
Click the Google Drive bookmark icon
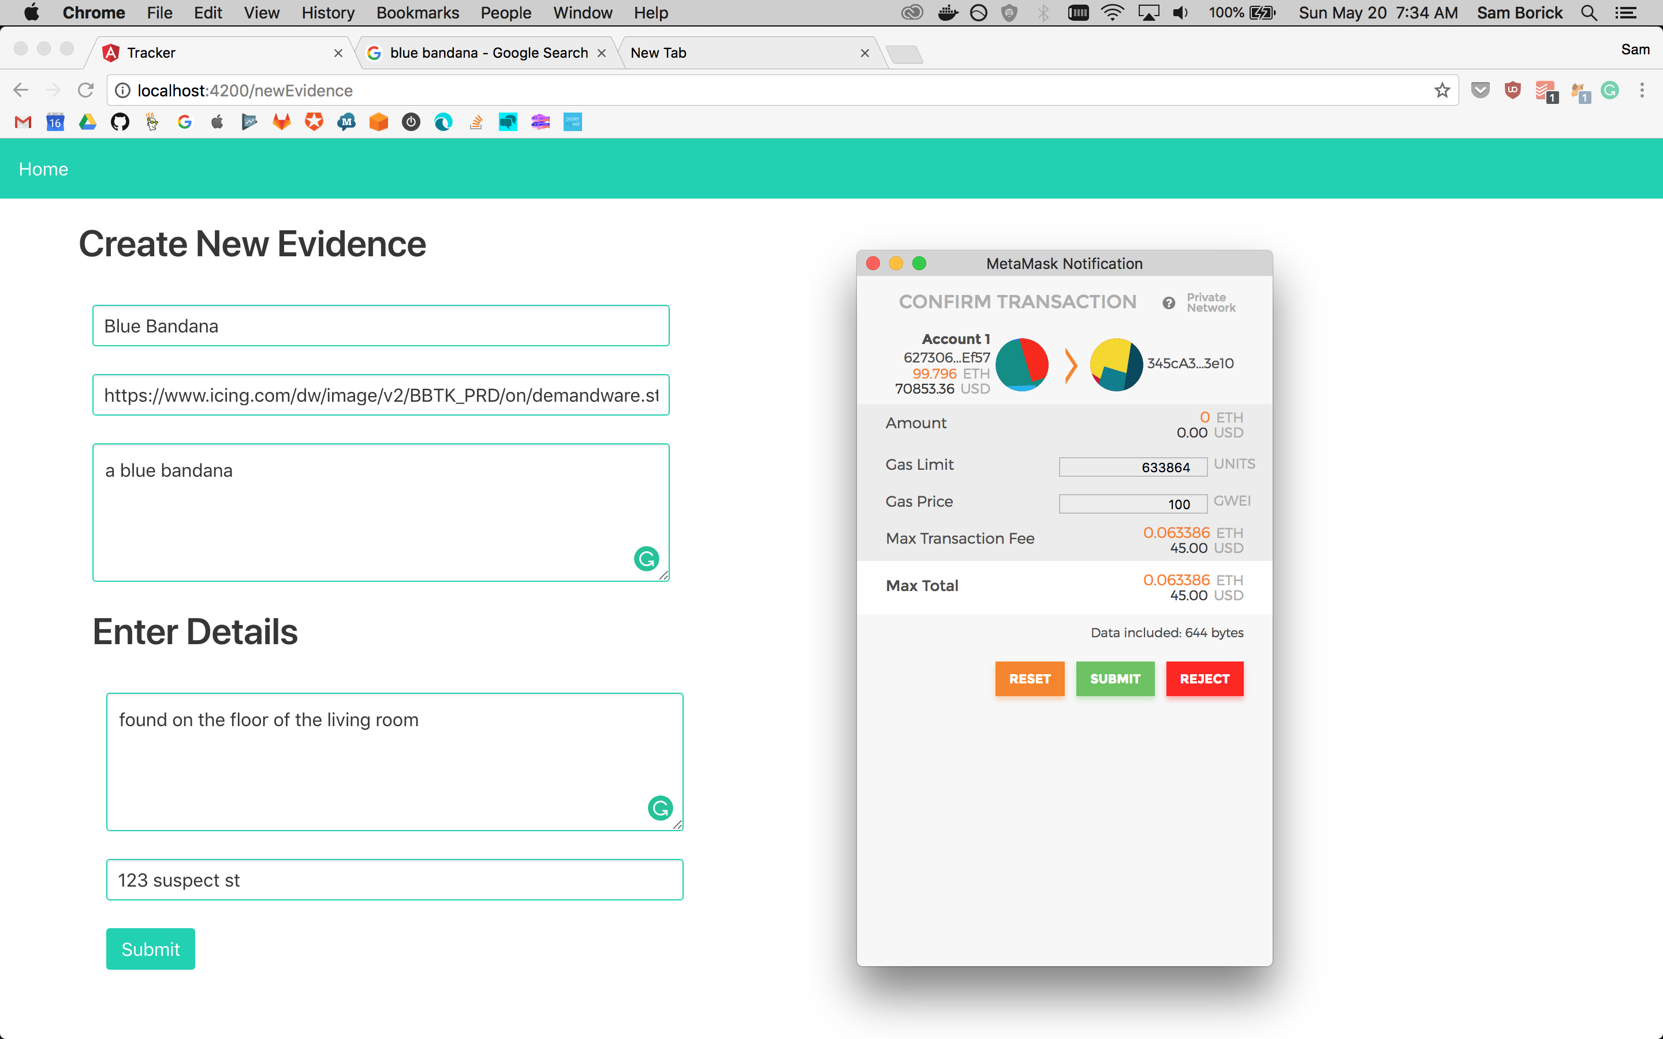87,122
